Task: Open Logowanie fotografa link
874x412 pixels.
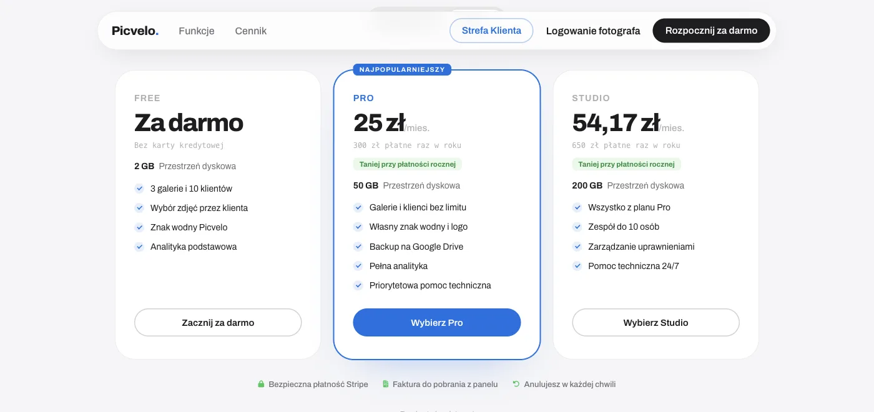Action: pos(593,31)
